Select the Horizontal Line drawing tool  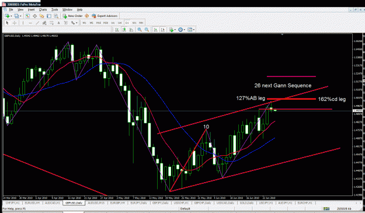coord(30,23)
